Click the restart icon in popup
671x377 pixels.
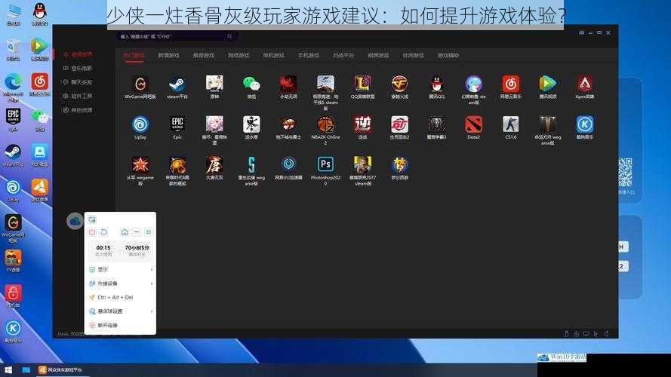tap(104, 232)
